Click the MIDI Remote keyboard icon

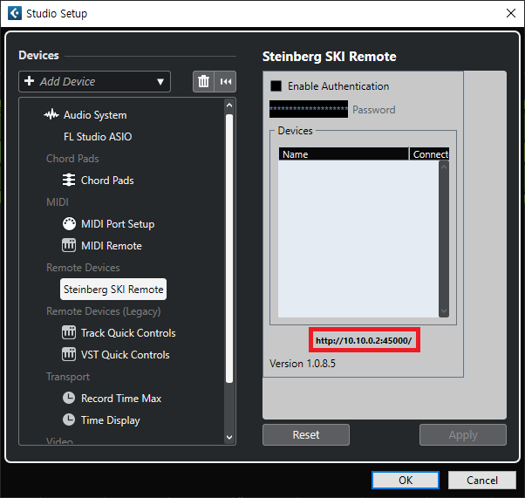(69, 245)
